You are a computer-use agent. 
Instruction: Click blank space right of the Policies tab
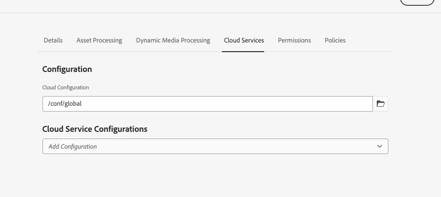372,41
